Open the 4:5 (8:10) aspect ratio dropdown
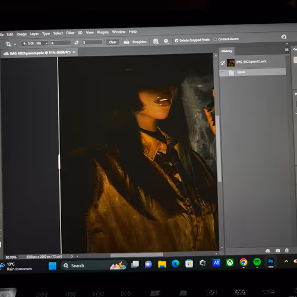The height and width of the screenshot is (297, 297). (x=34, y=43)
